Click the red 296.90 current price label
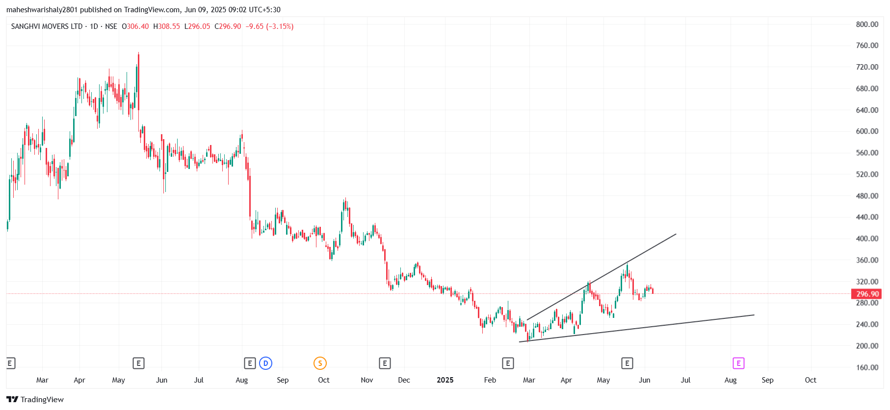 coord(867,294)
